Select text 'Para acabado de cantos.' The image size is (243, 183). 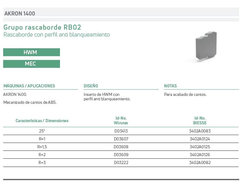(185, 94)
